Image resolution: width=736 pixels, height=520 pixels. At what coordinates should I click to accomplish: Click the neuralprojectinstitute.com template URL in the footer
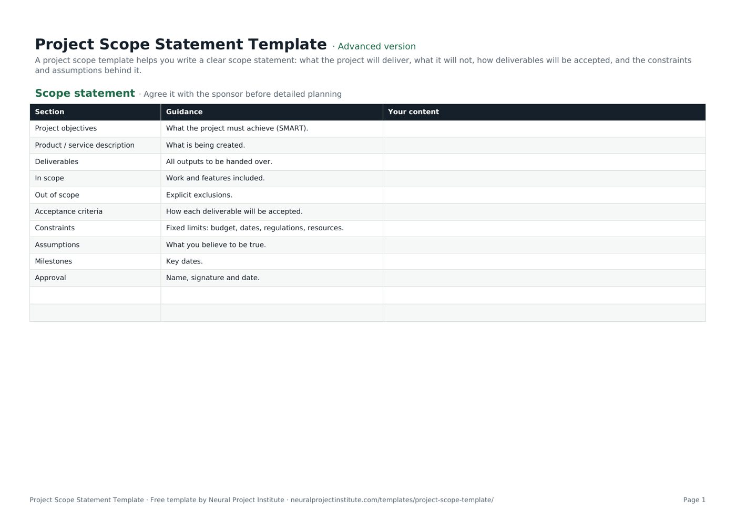(392, 500)
